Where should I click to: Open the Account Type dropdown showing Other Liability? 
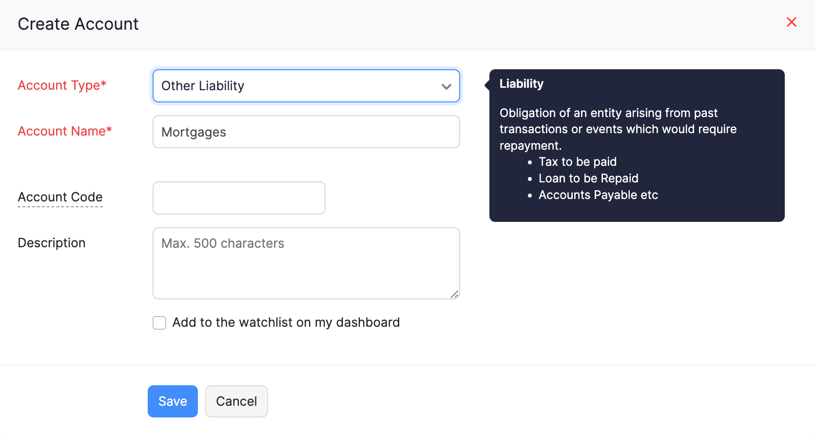306,86
